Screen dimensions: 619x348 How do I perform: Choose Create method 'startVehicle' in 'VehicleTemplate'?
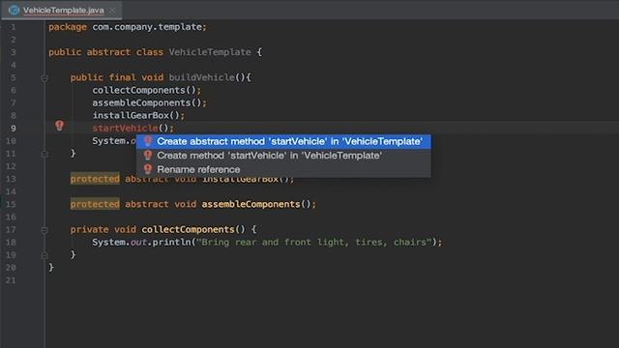point(283,156)
